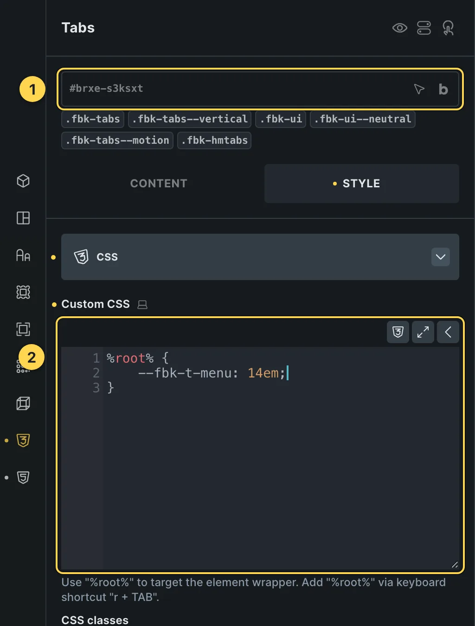Image resolution: width=475 pixels, height=626 pixels.
Task: Open the element conditions icon in header
Action: (424, 28)
